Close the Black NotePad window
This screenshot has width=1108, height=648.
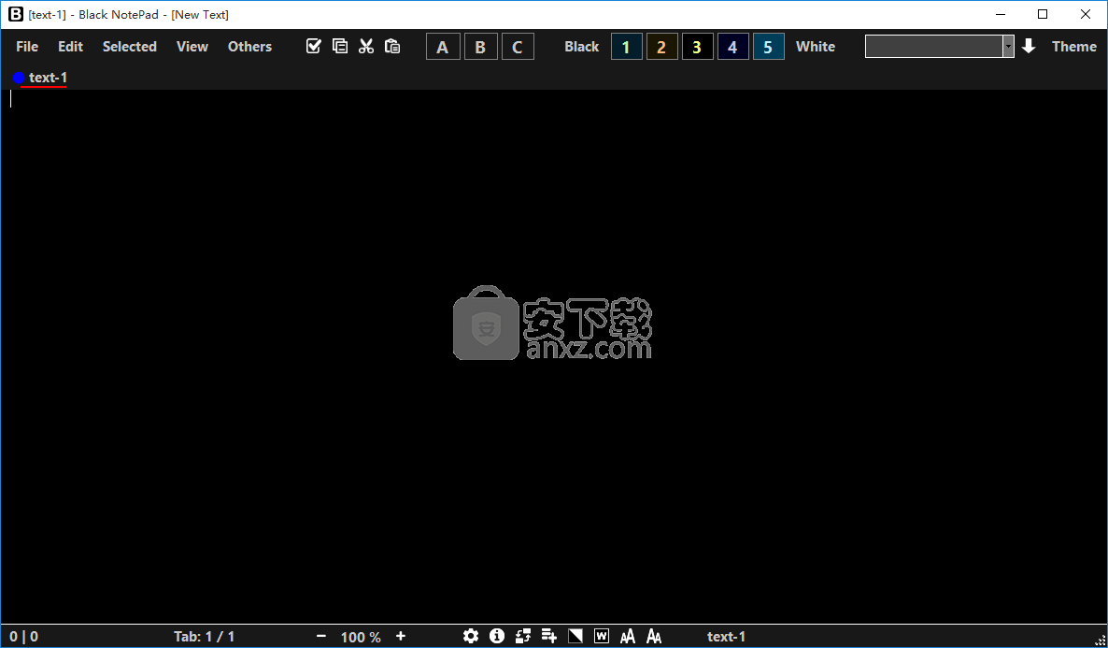[1086, 14]
